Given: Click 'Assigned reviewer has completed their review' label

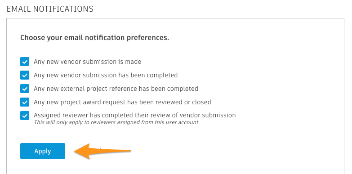Looking at the screenshot, I should [x=135, y=115].
